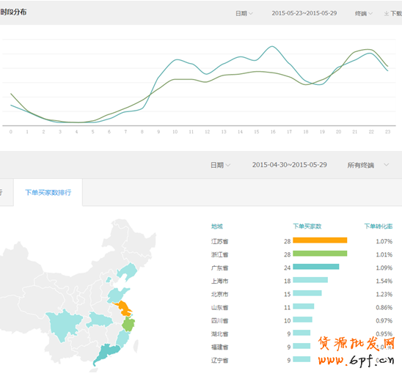Open the 日期 dropdown in the top header
Image resolution: width=402 pixels, height=376 pixels.
click(x=244, y=13)
